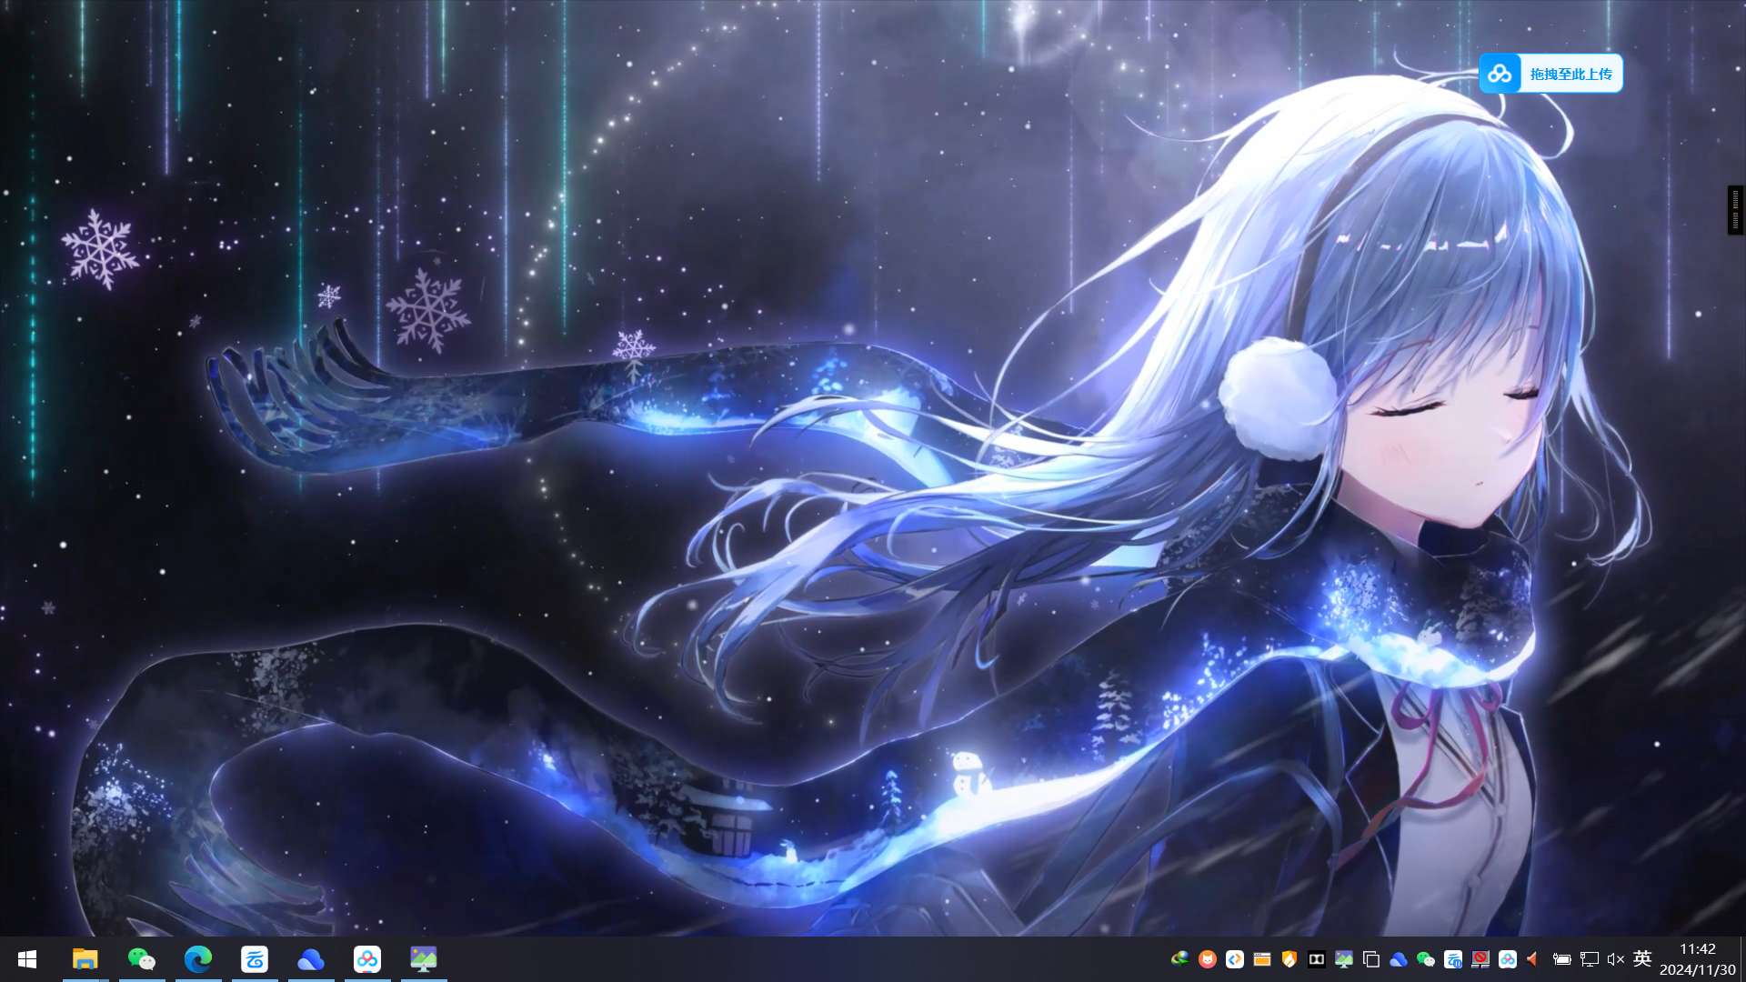Click the globe download manager tray icon
This screenshot has height=982, width=1746.
[x=1179, y=959]
